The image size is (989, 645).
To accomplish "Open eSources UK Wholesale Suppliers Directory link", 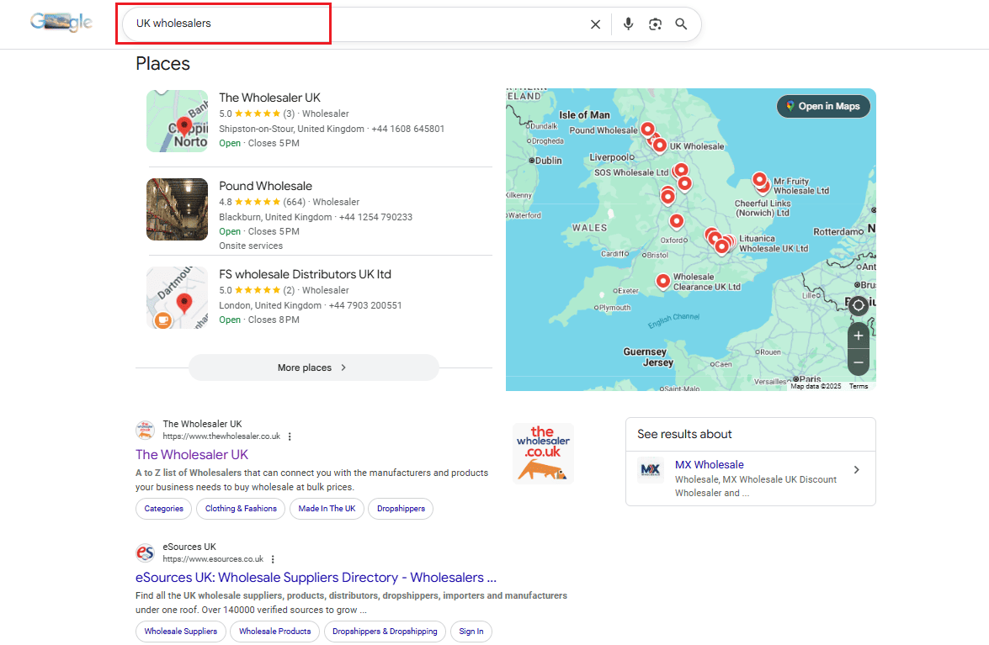I will [316, 578].
